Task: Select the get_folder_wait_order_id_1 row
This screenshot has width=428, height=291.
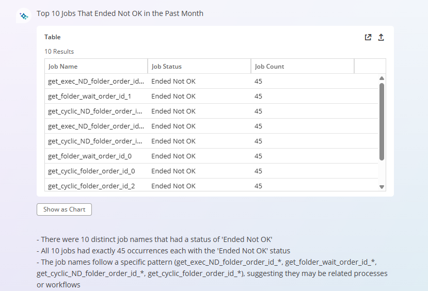Action: point(89,96)
